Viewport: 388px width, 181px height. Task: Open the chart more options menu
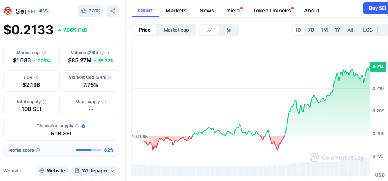385,30
